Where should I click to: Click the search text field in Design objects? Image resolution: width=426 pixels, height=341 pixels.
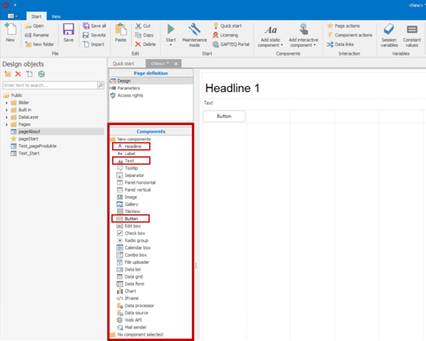pos(50,85)
